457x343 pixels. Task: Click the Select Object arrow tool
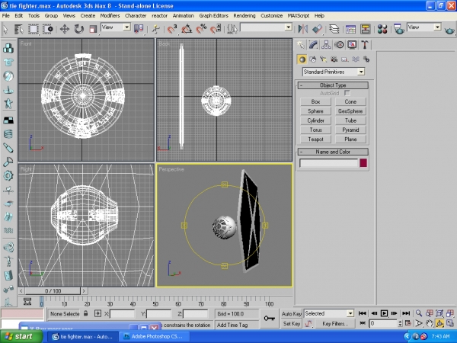click(5, 29)
